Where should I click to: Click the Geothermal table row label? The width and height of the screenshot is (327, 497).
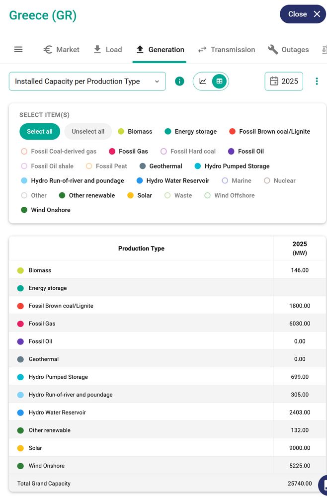pyautogui.click(x=44, y=359)
